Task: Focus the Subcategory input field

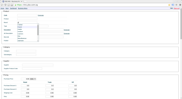Action: (26, 55)
